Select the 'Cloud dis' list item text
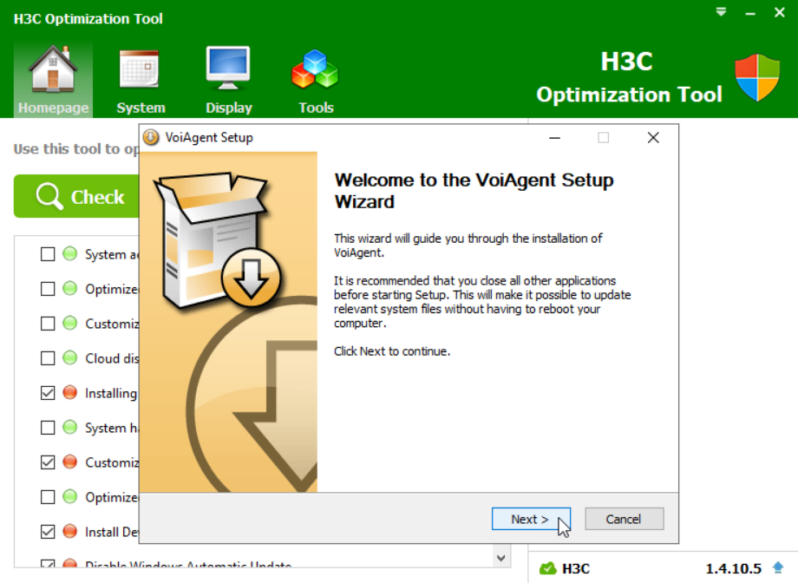Screen dimensions: 798x583 pos(112,358)
